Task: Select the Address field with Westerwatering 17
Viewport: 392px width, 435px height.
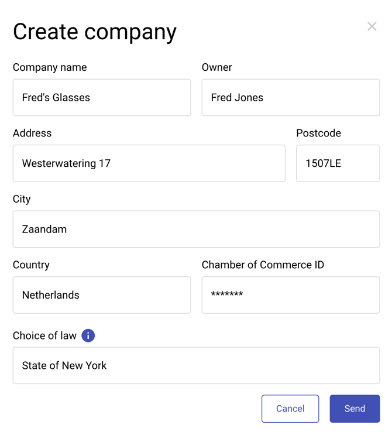Action: pyautogui.click(x=149, y=163)
